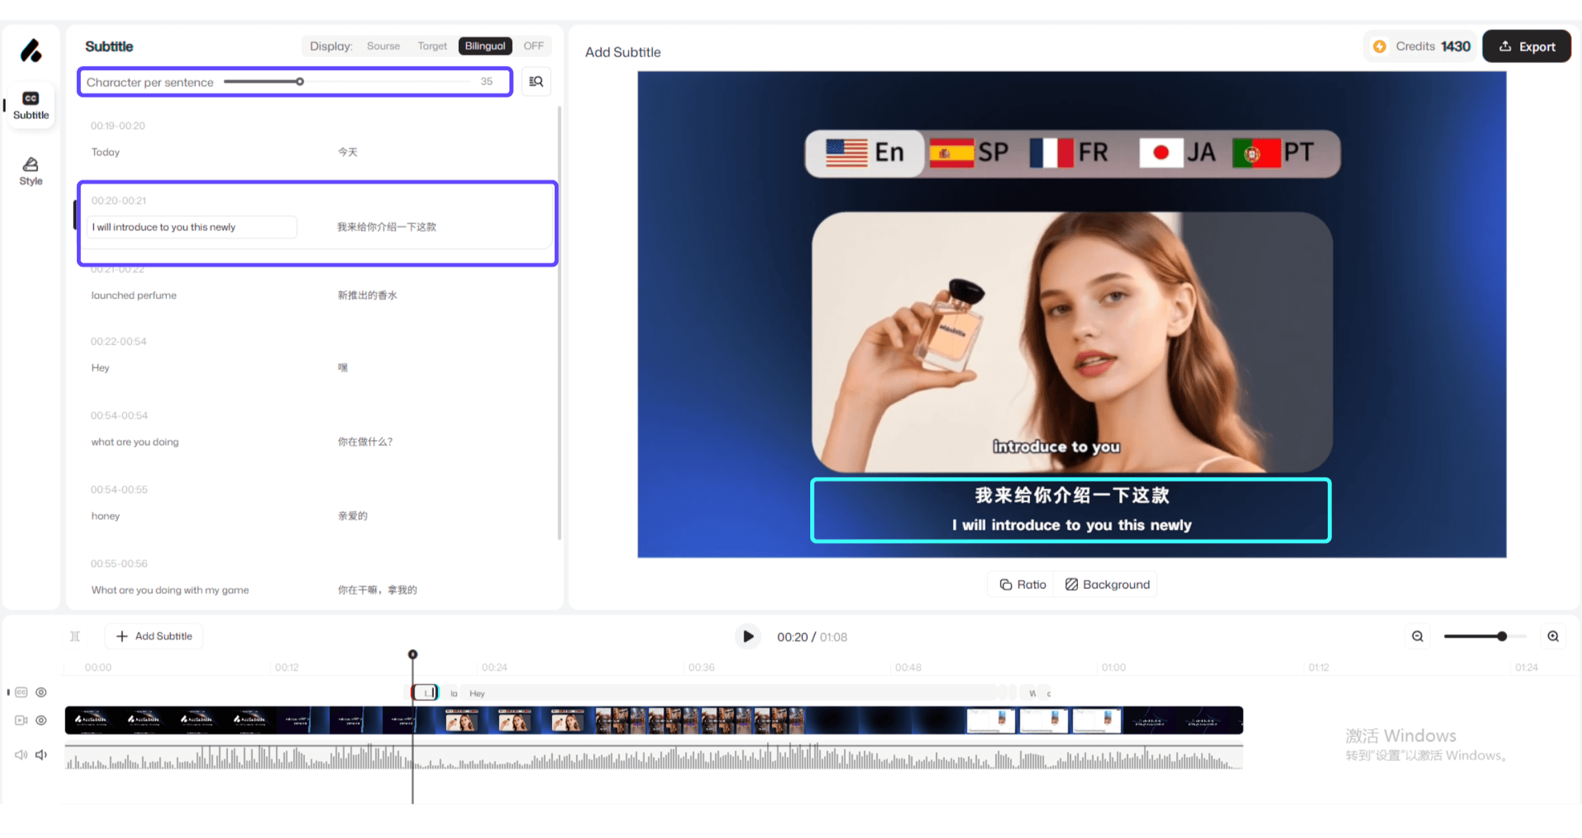Click the app logo icon
Image resolution: width=1582 pixels, height=838 pixels.
tap(31, 51)
